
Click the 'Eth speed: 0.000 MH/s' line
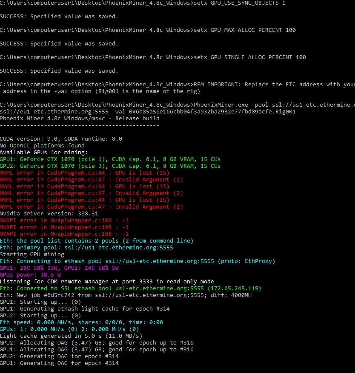coord(82,322)
